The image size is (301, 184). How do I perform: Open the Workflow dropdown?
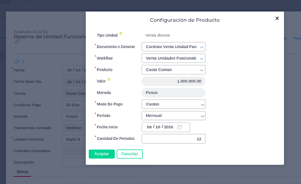pyautogui.click(x=173, y=58)
